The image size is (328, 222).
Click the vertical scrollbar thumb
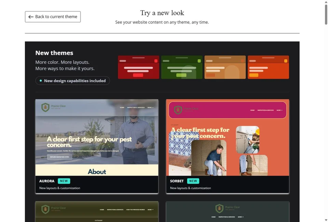point(326,15)
